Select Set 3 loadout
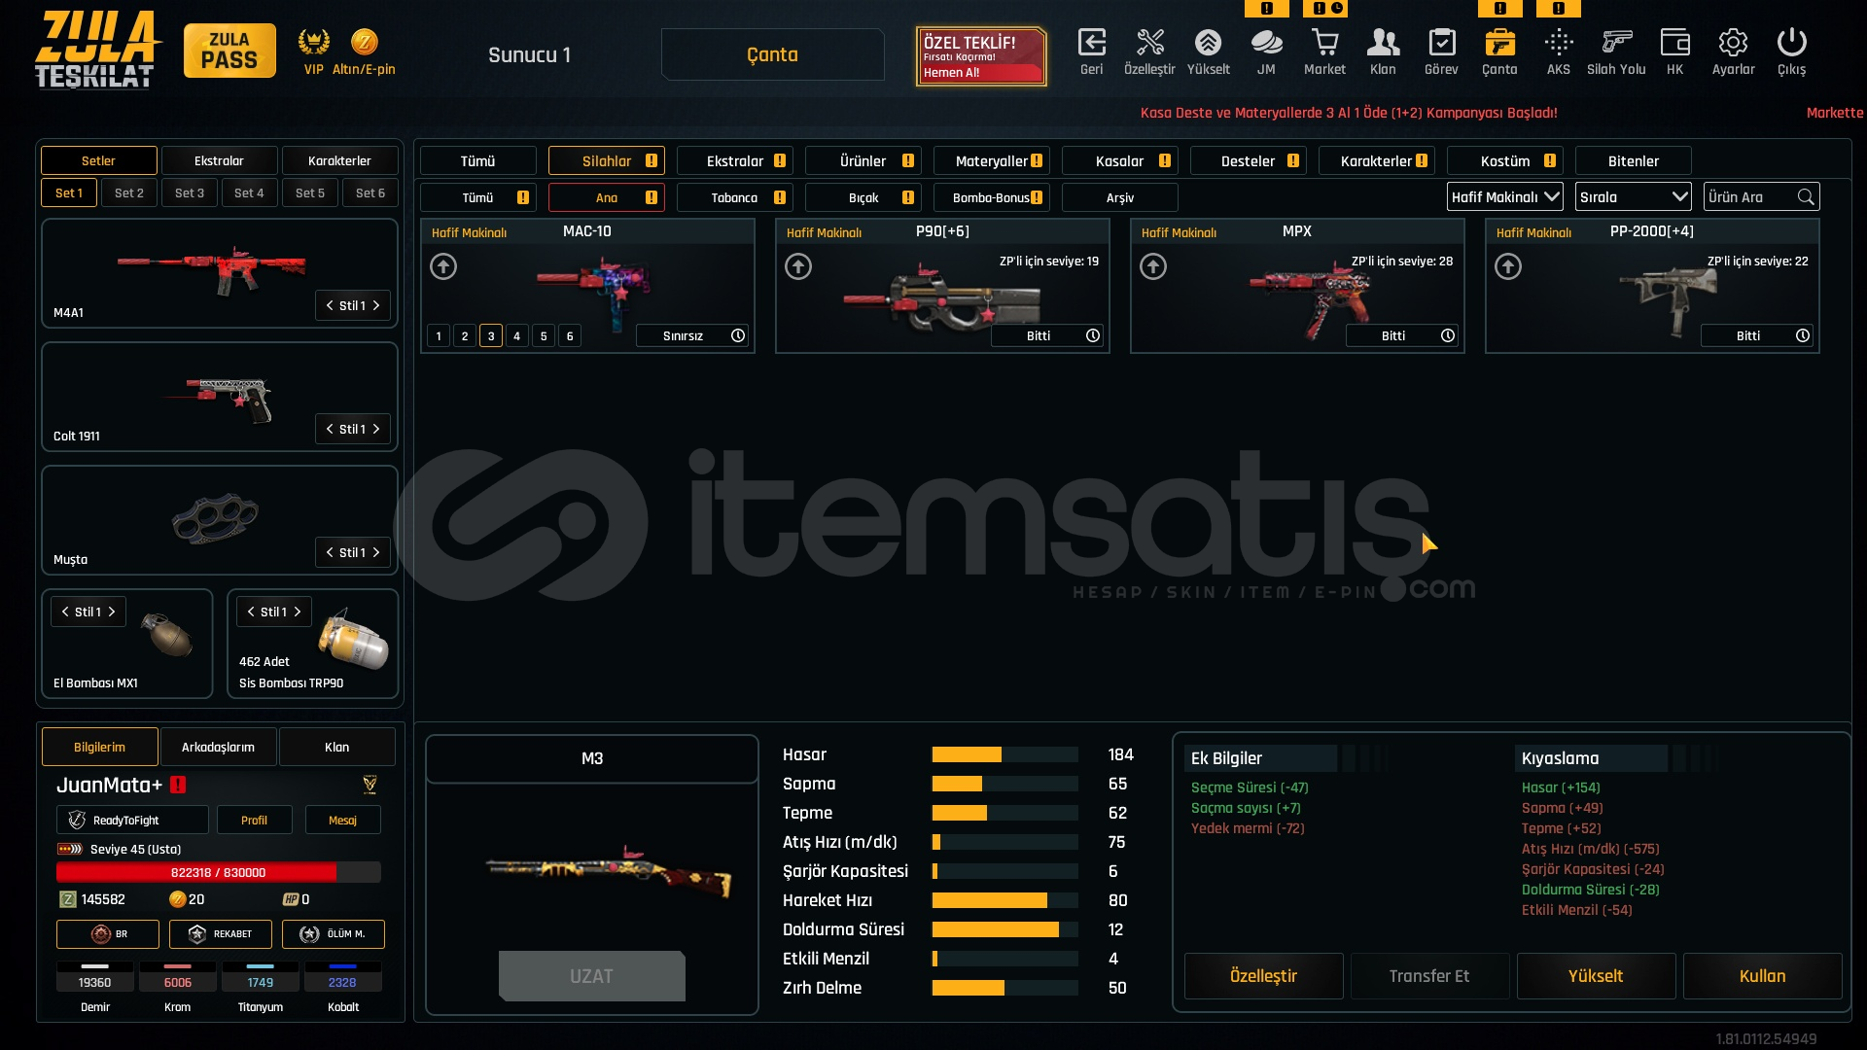The height and width of the screenshot is (1050, 1867). click(190, 193)
